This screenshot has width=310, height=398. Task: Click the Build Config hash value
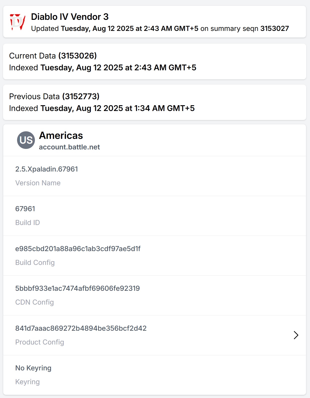[x=78, y=249]
